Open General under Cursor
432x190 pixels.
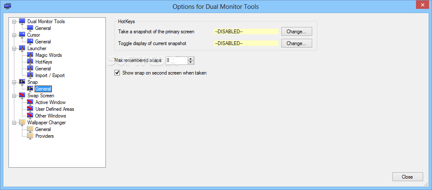pyautogui.click(x=43, y=42)
